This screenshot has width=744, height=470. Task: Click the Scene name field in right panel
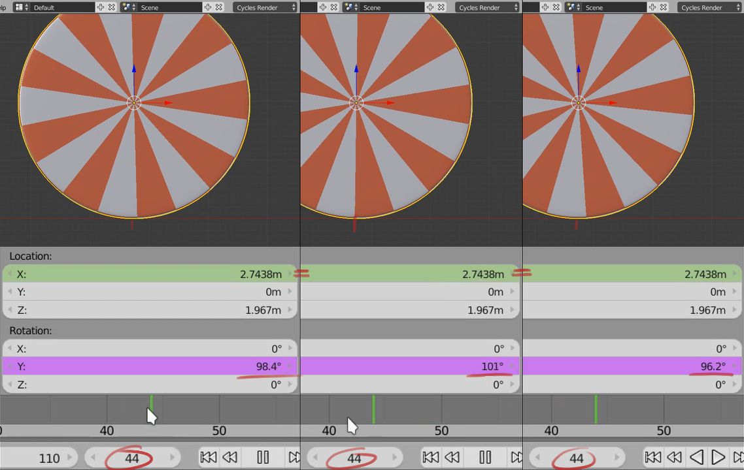(614, 7)
